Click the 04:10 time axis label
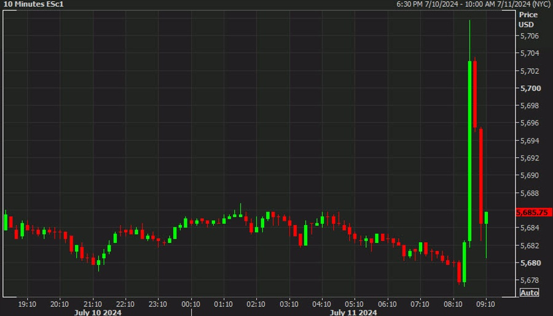 point(321,304)
